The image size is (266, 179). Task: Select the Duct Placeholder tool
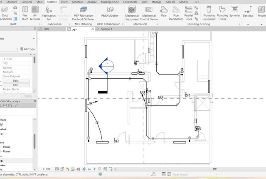[x=5, y=13]
